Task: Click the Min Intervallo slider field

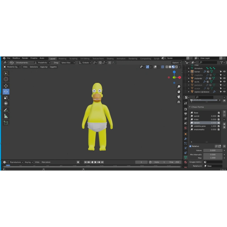Action: [213, 154]
